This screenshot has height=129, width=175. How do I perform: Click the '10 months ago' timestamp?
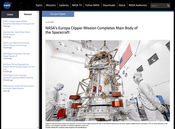point(8,80)
